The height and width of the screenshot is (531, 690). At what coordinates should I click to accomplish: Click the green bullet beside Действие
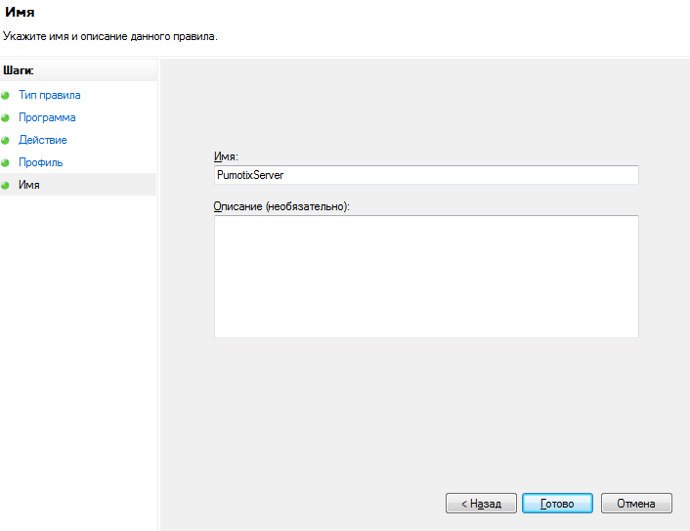click(x=5, y=140)
